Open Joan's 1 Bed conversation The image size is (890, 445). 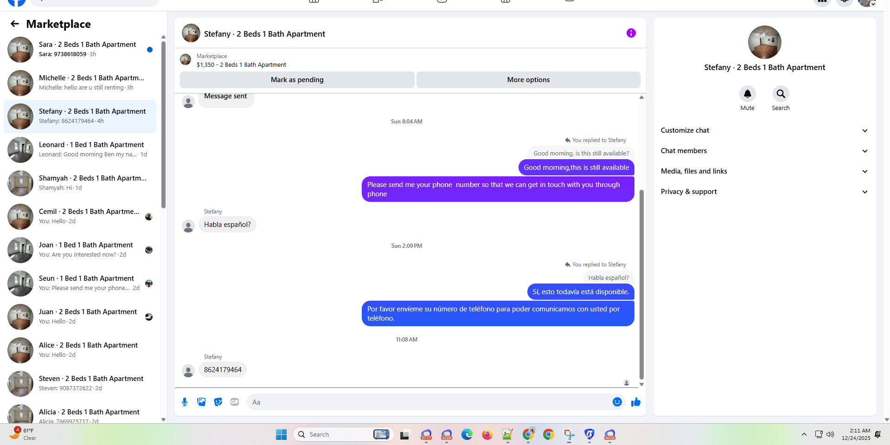click(x=80, y=250)
